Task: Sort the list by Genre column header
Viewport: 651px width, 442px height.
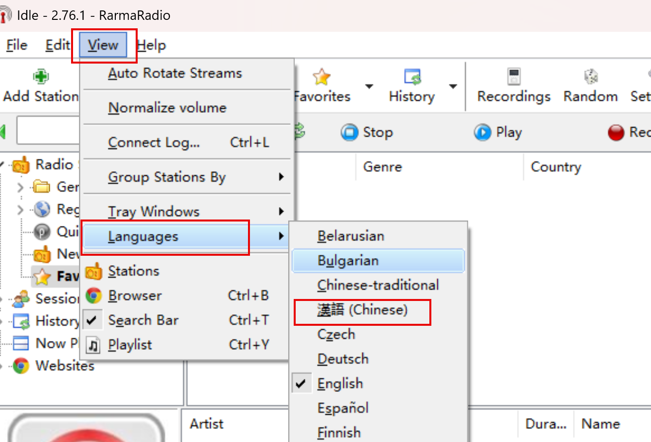Action: [x=383, y=167]
